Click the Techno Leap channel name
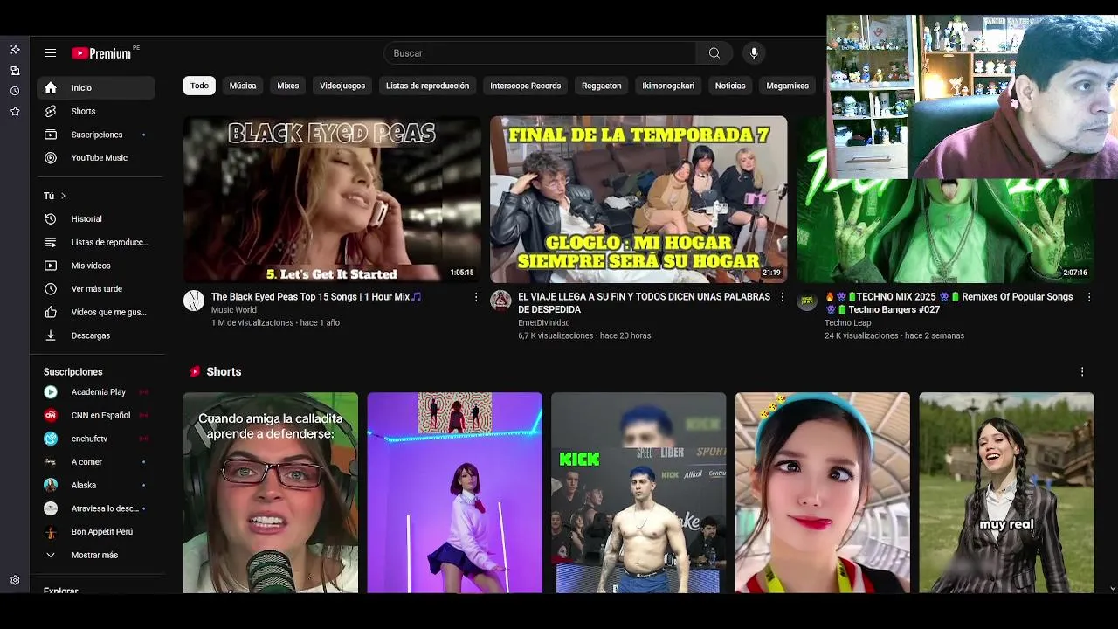 [x=848, y=323]
